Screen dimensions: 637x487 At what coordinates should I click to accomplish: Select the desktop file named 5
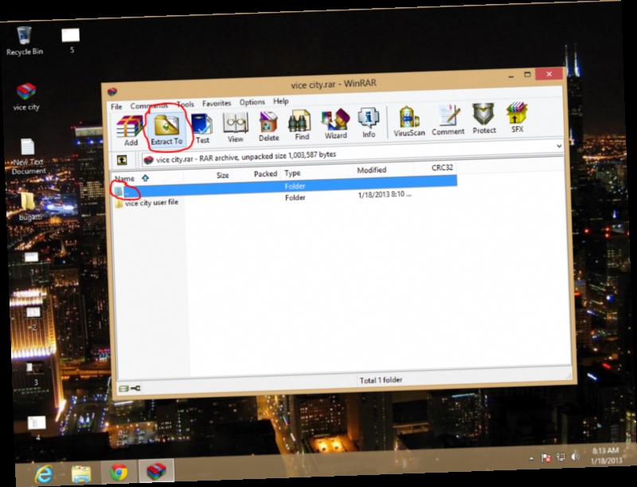tap(71, 41)
